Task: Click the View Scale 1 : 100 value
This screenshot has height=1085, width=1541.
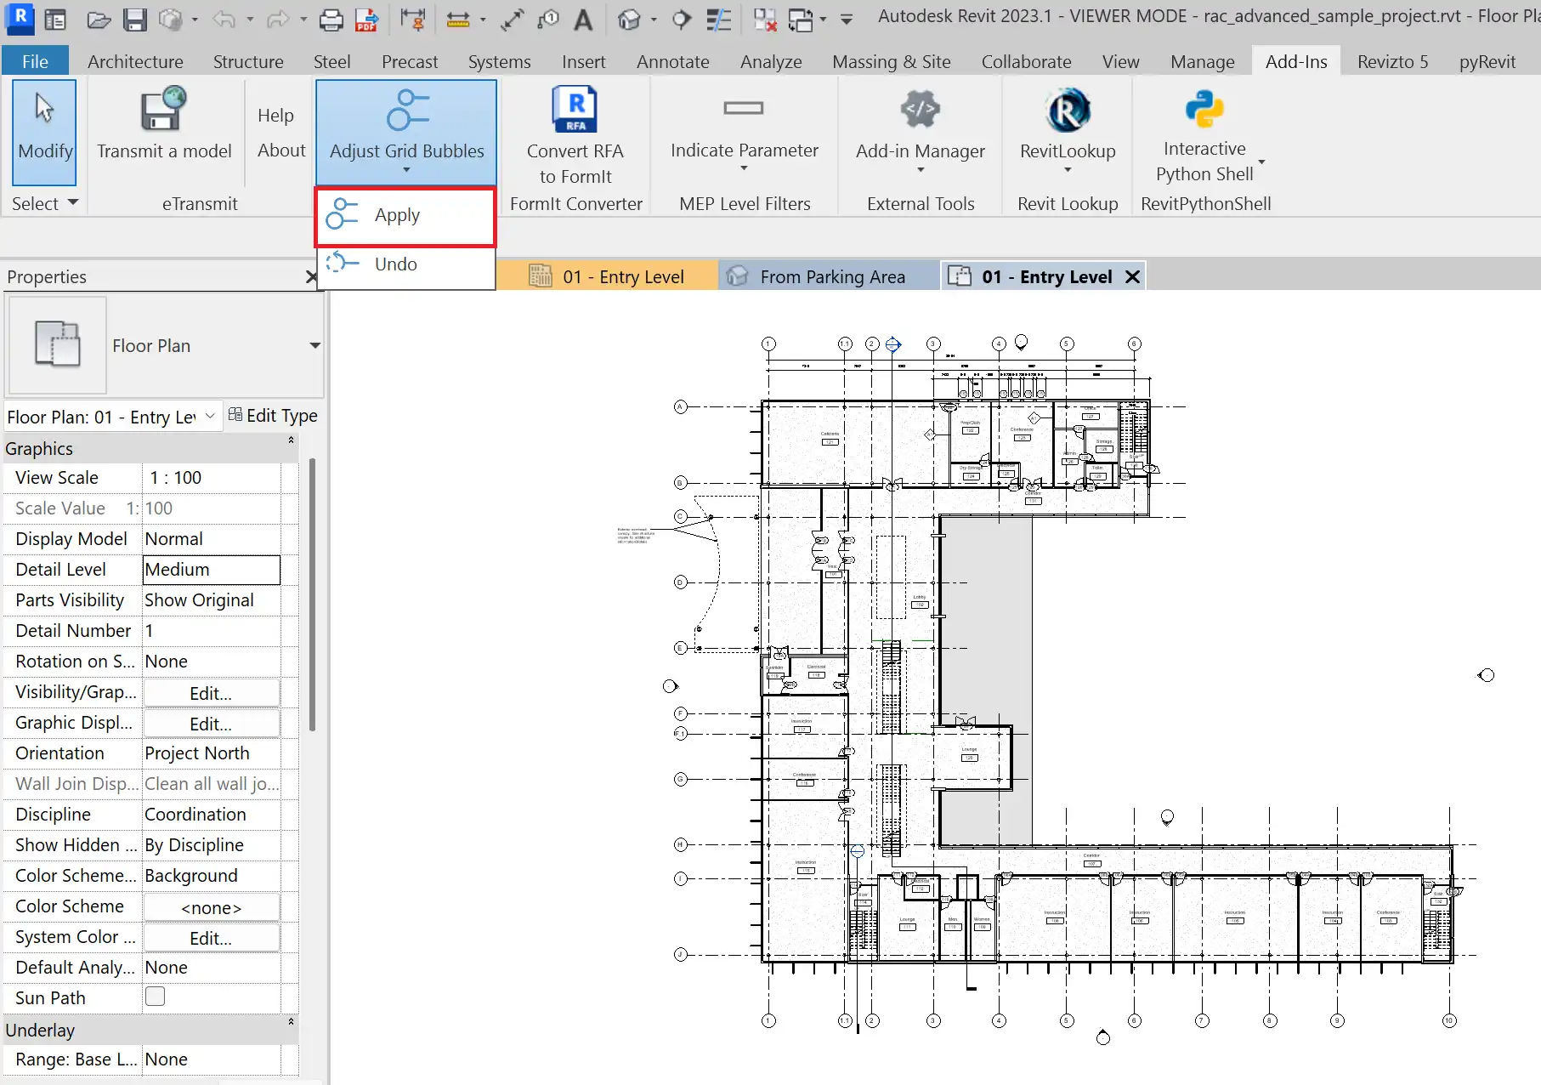Action: point(211,478)
